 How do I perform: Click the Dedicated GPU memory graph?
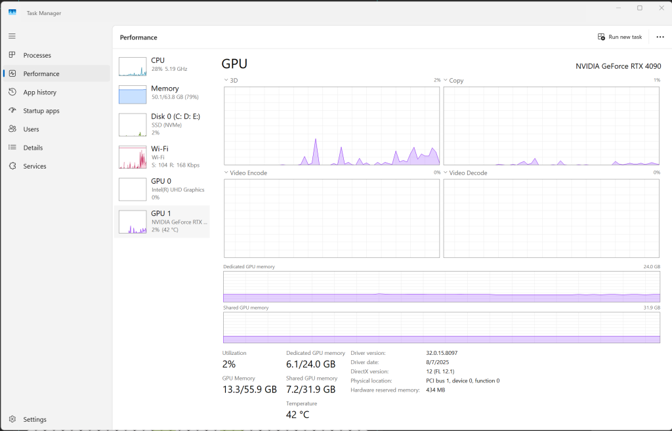coord(441,287)
